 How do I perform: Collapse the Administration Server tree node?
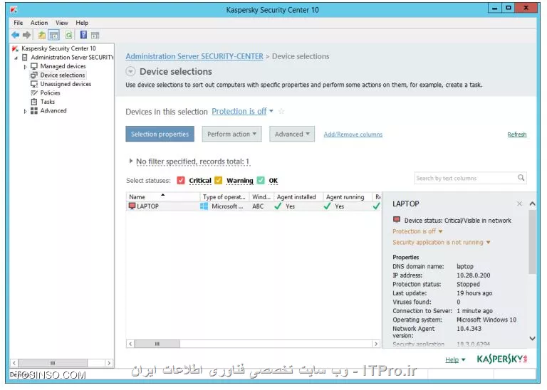click(16, 58)
